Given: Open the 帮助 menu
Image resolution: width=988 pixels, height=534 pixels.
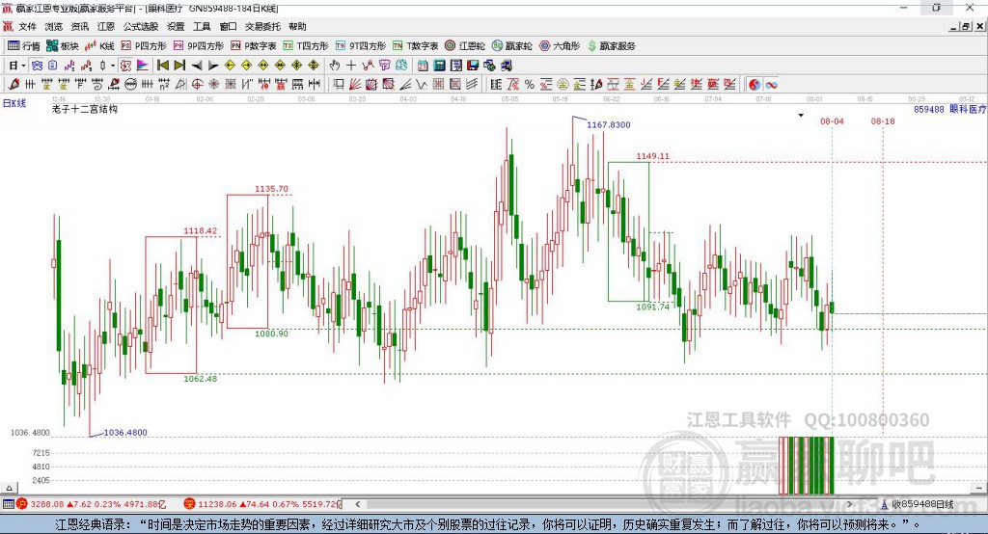Looking at the screenshot, I should coord(297,26).
